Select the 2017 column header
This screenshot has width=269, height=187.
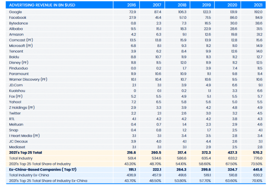pos(157,5)
